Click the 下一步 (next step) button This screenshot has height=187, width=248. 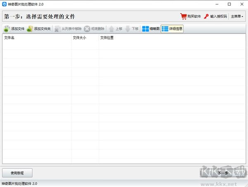point(223,173)
